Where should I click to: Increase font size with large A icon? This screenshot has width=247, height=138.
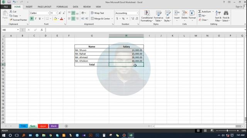point(60,13)
